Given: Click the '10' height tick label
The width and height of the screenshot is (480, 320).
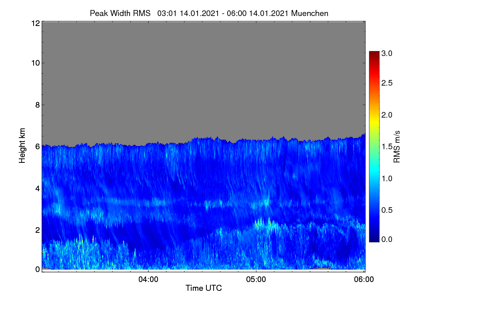Looking at the screenshot, I should 35,63.
